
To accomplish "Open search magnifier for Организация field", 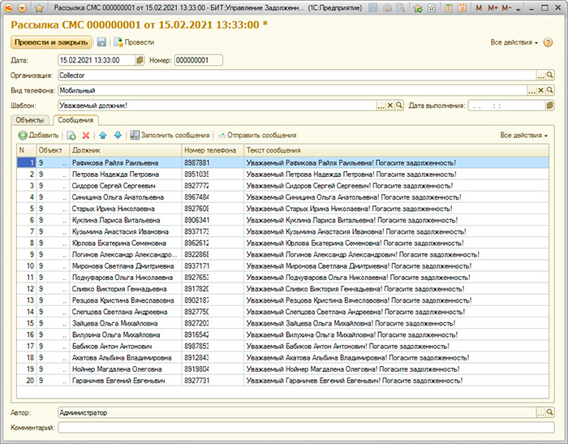I will [549, 75].
